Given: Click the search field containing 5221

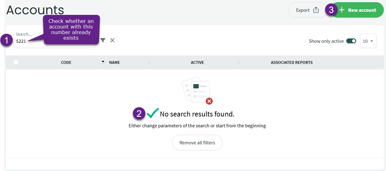Looking at the screenshot, I should [x=54, y=41].
